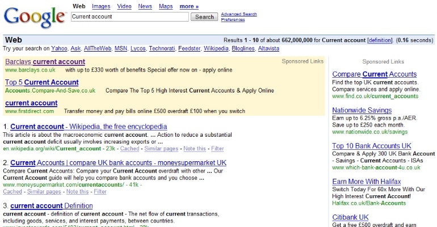
Task: Open the Advanced Search link
Action: (x=239, y=14)
